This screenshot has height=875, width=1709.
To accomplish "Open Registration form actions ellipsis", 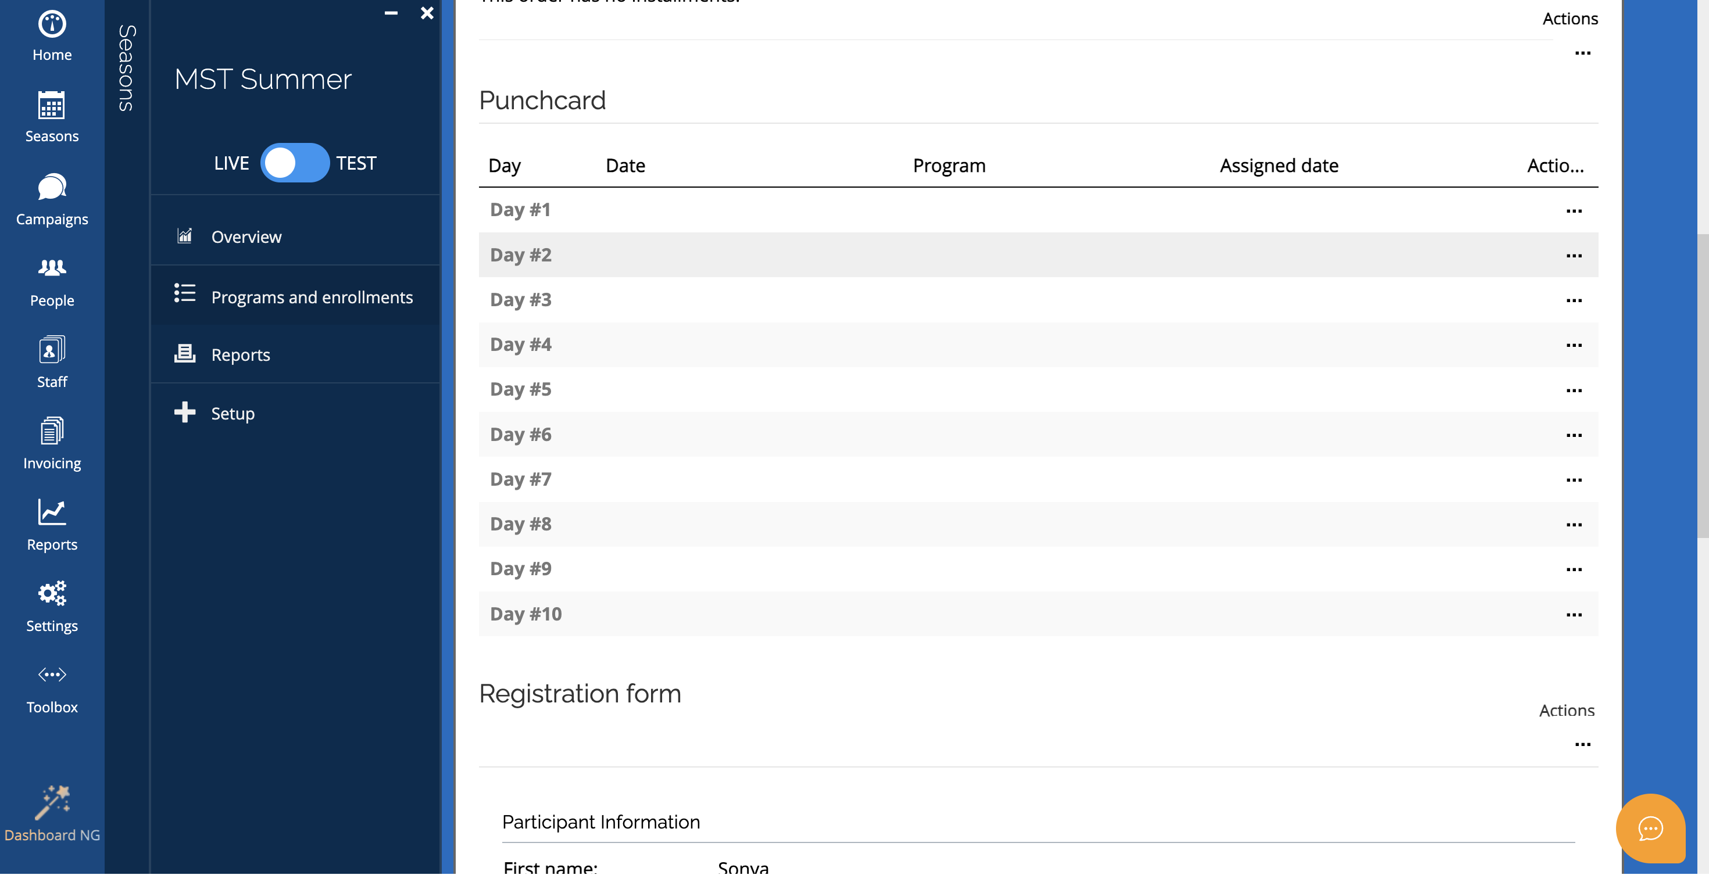I will (x=1582, y=745).
